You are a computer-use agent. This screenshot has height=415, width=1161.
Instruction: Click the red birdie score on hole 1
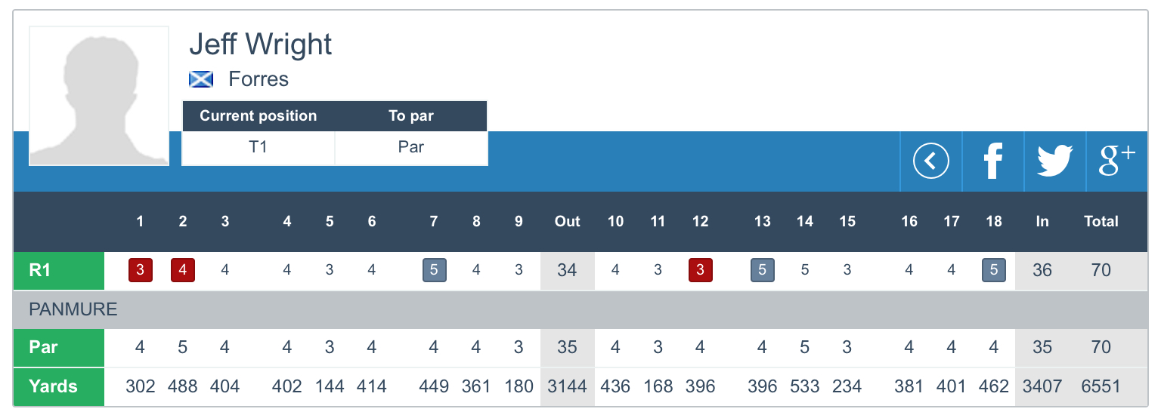click(141, 270)
